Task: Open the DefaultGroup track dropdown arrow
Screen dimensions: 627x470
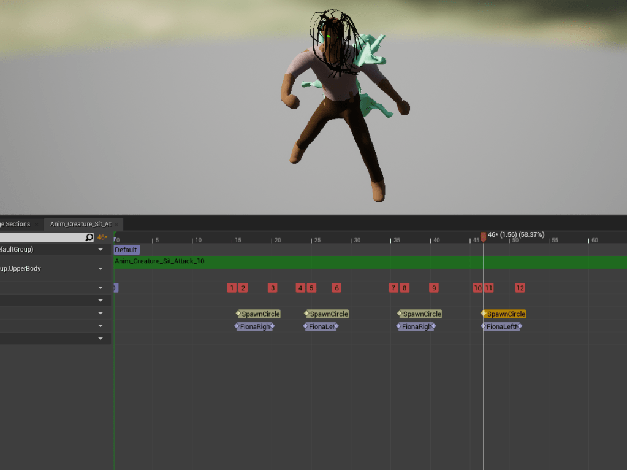Action: pos(101,250)
